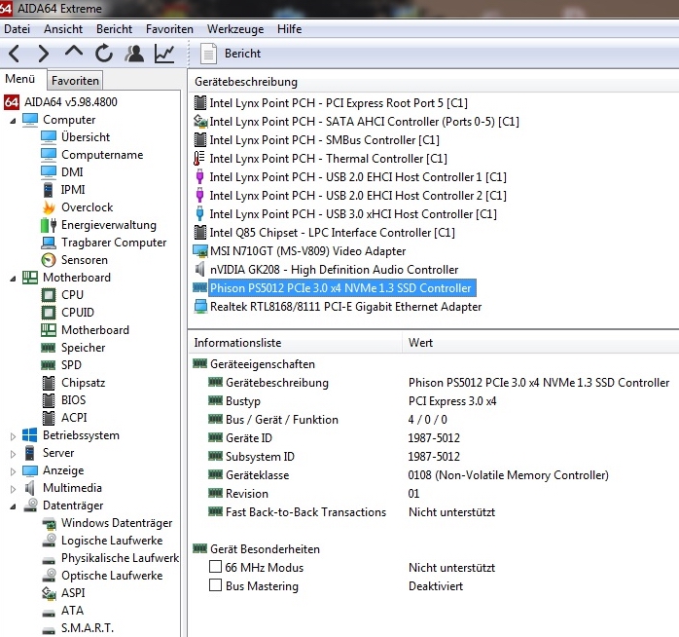Open the Datei menu
679x637 pixels.
point(17,29)
